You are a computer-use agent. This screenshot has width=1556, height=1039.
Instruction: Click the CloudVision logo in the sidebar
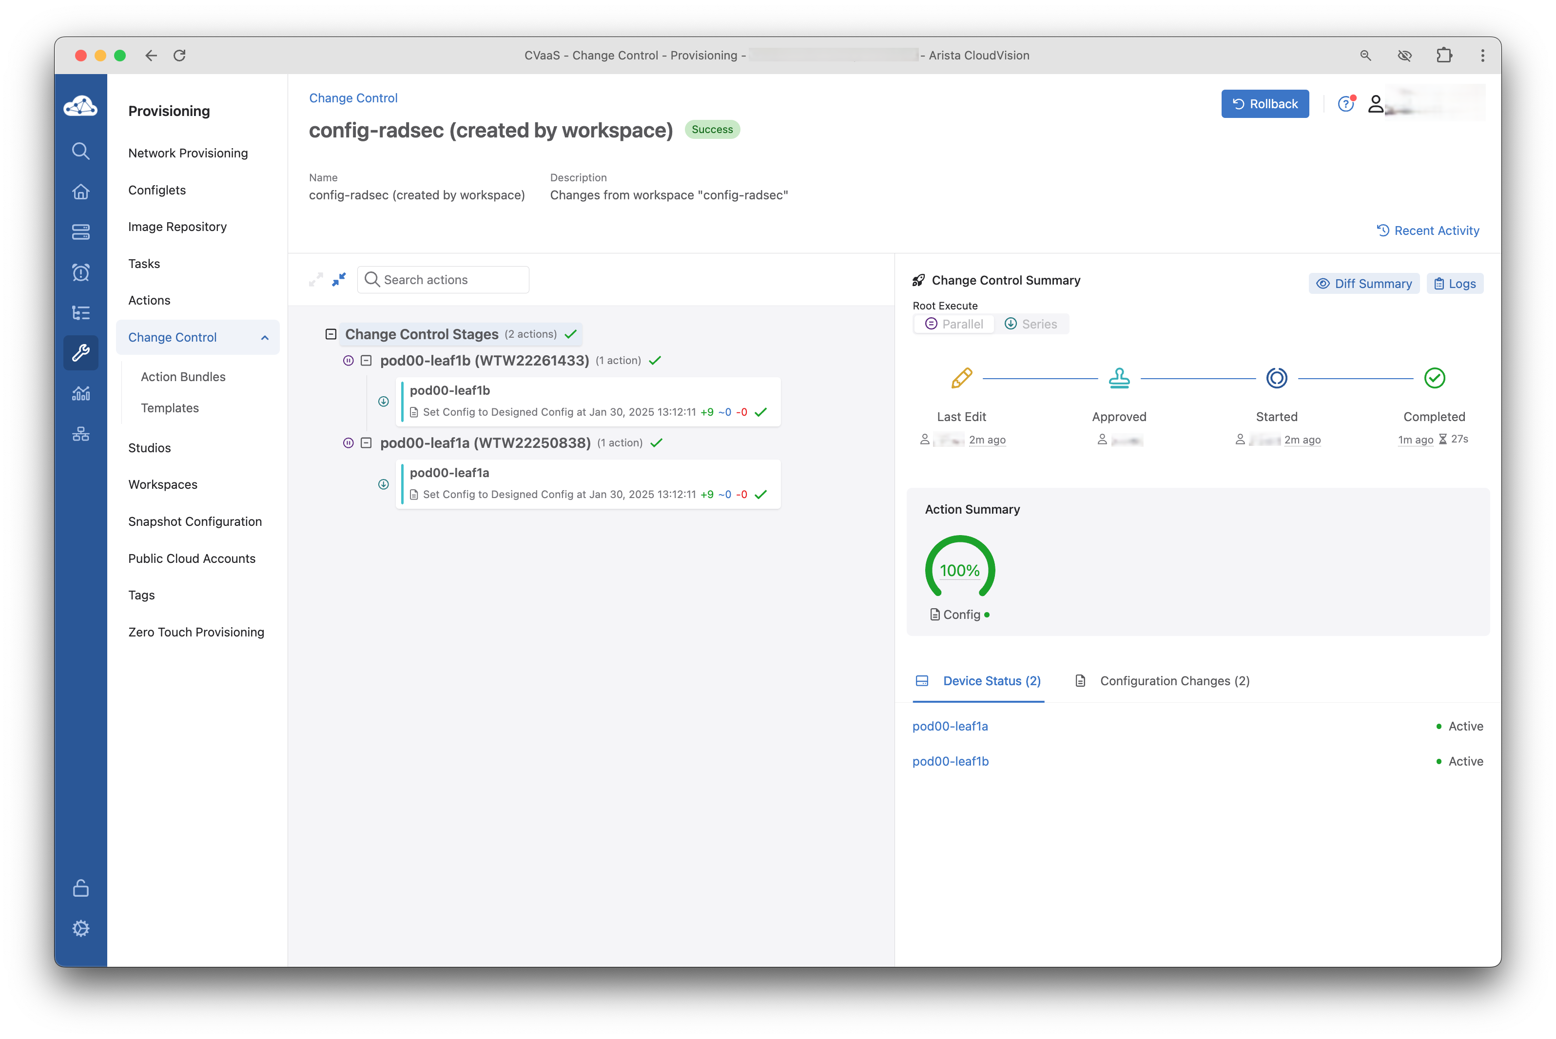point(80,106)
